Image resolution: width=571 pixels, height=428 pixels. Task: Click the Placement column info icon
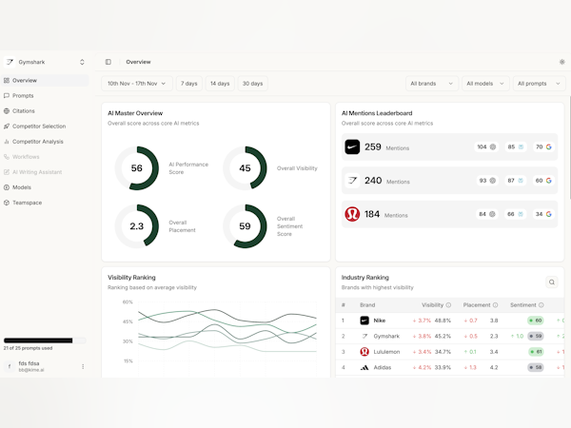(495, 305)
